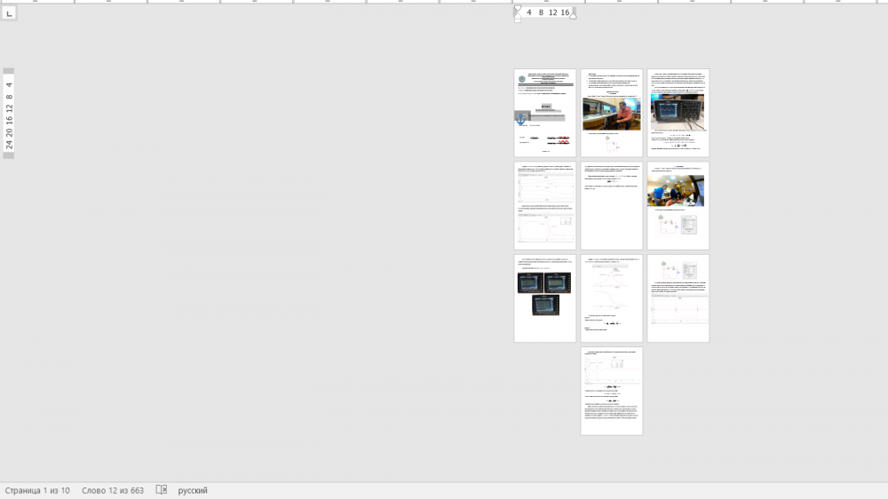Image resolution: width=888 pixels, height=499 pixels.
Task: Open page count 'Страница 1 из 10'
Action: click(x=37, y=490)
